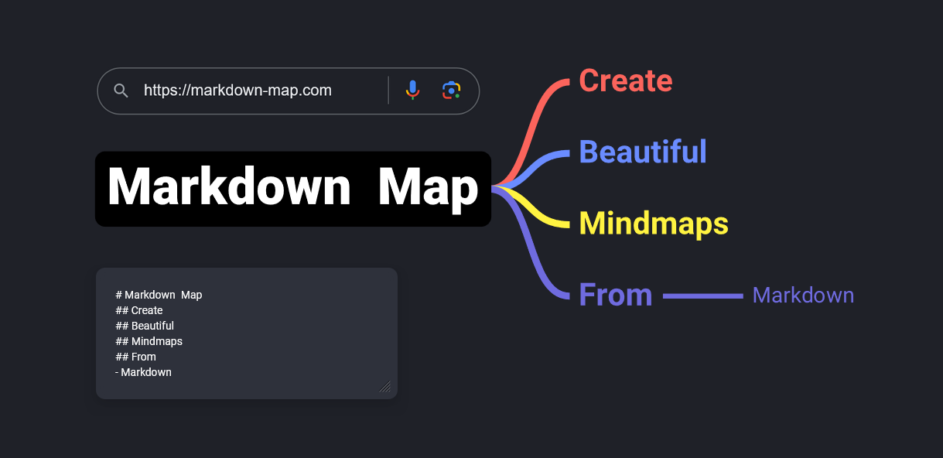Click the purple connector line to Markdown
Screen dimensions: 943x458
click(x=704, y=294)
